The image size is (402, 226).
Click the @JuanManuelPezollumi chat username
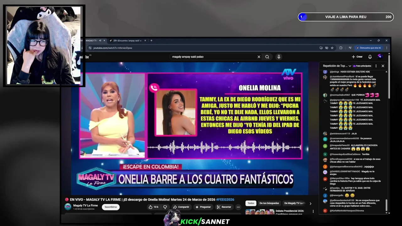click(342, 76)
